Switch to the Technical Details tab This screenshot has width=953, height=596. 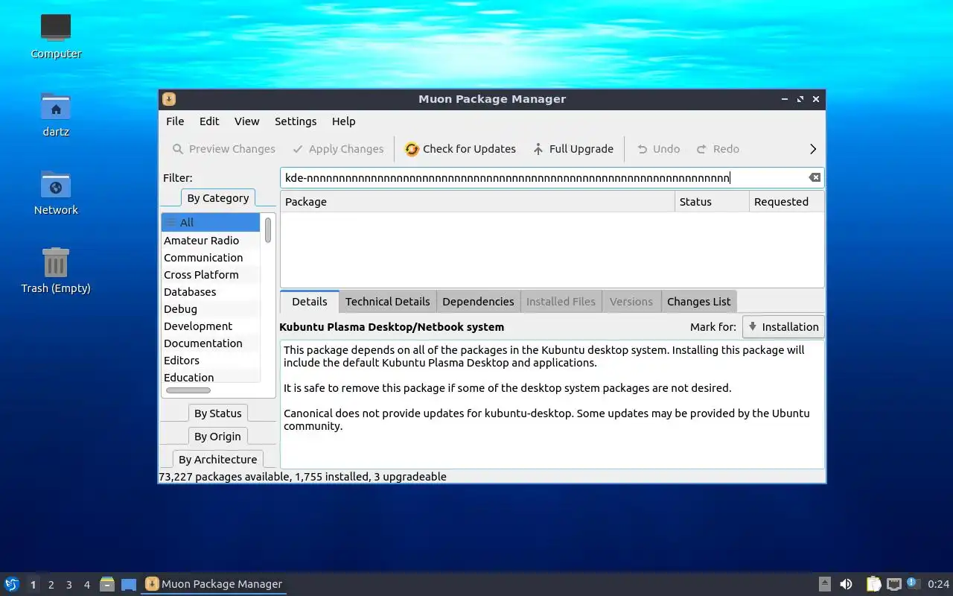pyautogui.click(x=387, y=302)
